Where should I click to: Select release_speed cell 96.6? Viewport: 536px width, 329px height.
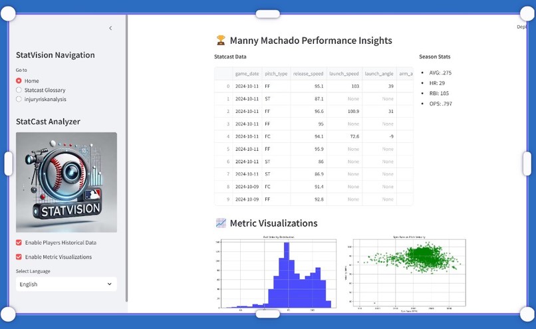click(x=309, y=112)
